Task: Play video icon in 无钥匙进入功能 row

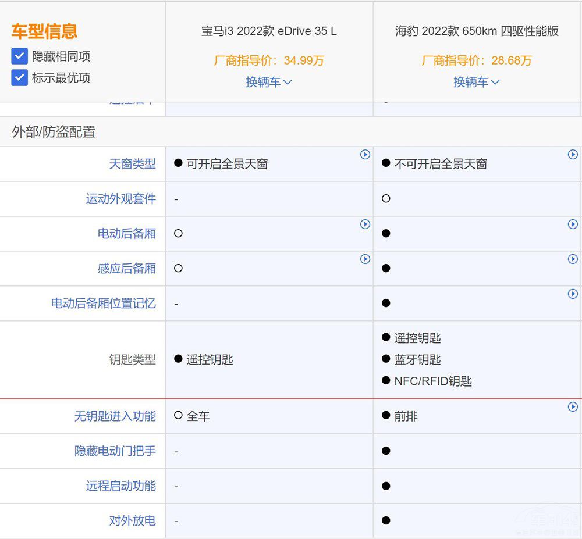Action: [573, 407]
